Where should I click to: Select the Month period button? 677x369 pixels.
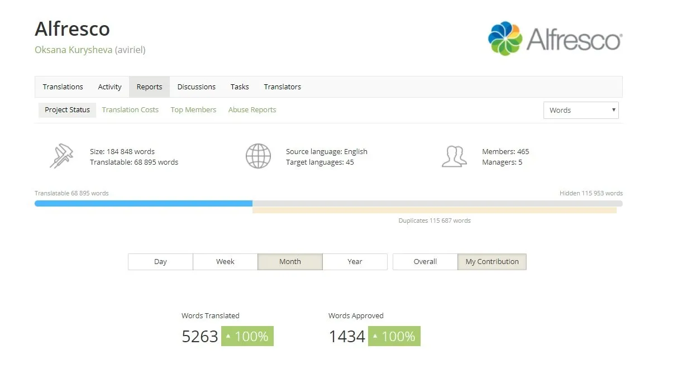tap(290, 262)
